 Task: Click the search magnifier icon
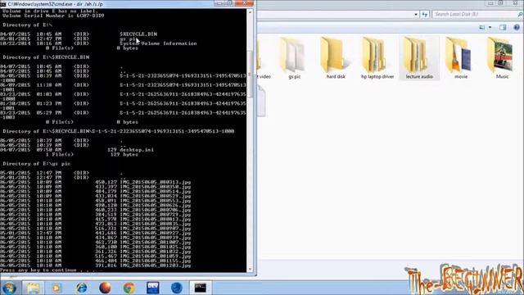[520, 15]
